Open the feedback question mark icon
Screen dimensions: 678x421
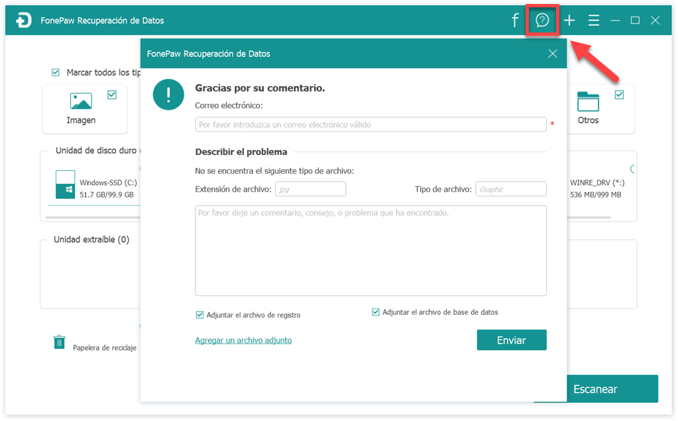pos(542,21)
